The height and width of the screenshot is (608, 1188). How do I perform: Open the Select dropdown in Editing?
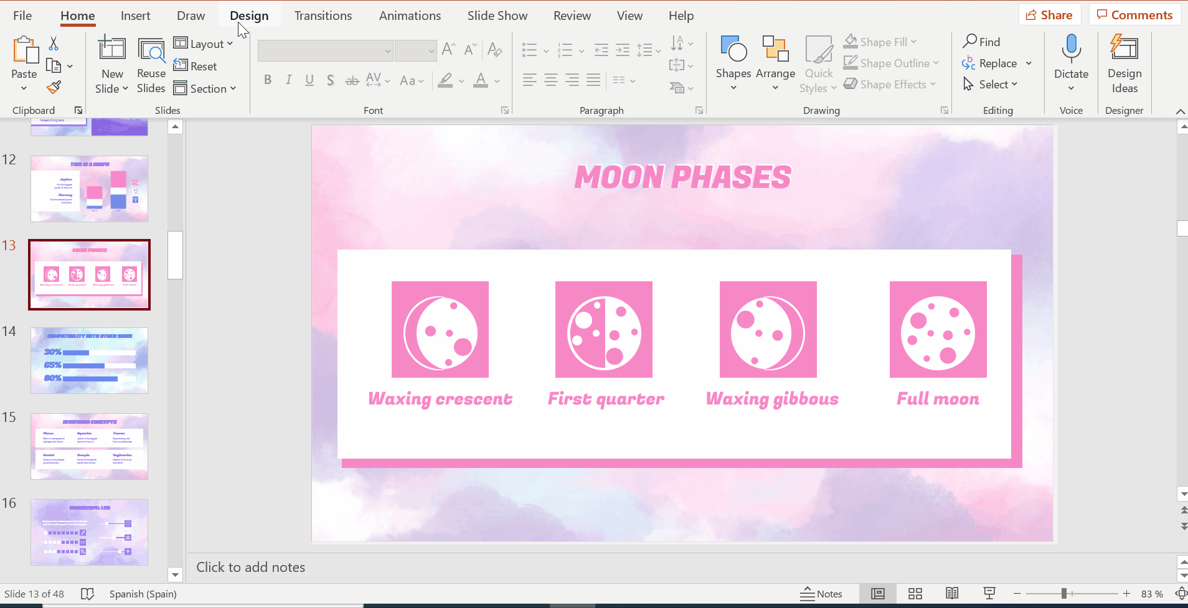[991, 84]
